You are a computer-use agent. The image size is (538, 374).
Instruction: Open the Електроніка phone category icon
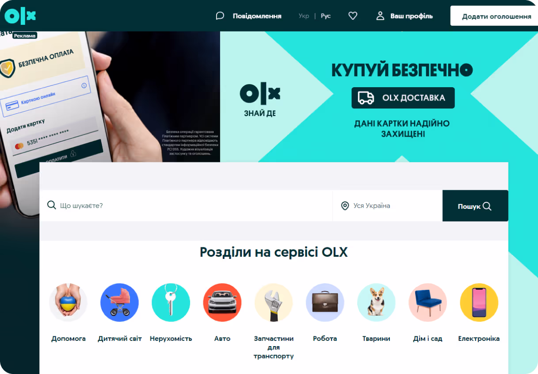[479, 303]
